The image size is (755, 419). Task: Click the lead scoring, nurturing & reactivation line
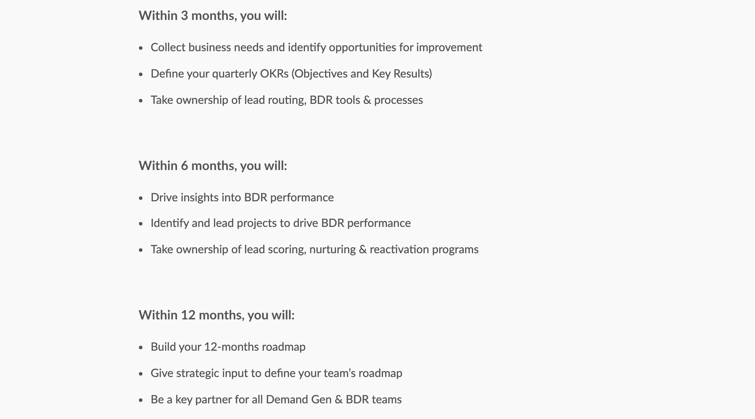coord(314,250)
